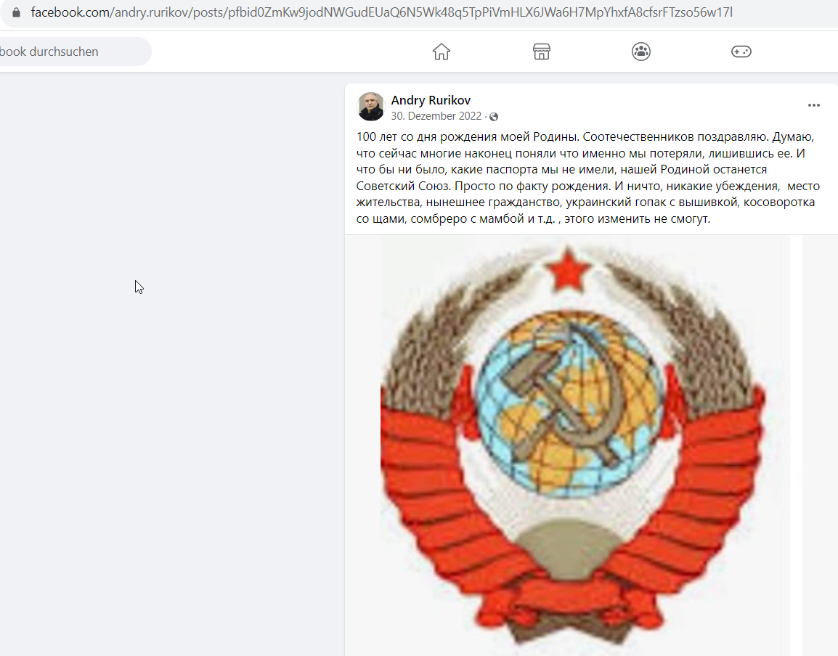This screenshot has height=656, width=838.
Task: Click the globe with hammer and sickle
Action: (571, 405)
